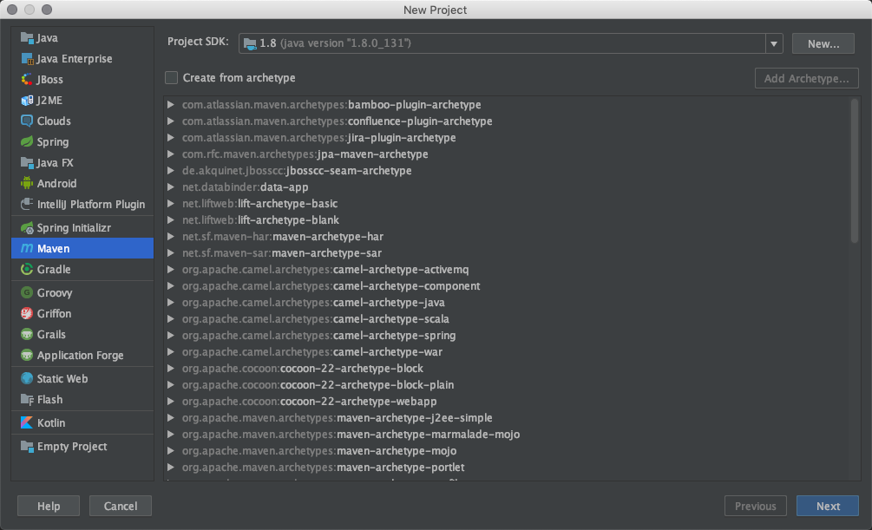The width and height of the screenshot is (872, 530).
Task: Select the Gradle icon
Action: click(x=27, y=269)
